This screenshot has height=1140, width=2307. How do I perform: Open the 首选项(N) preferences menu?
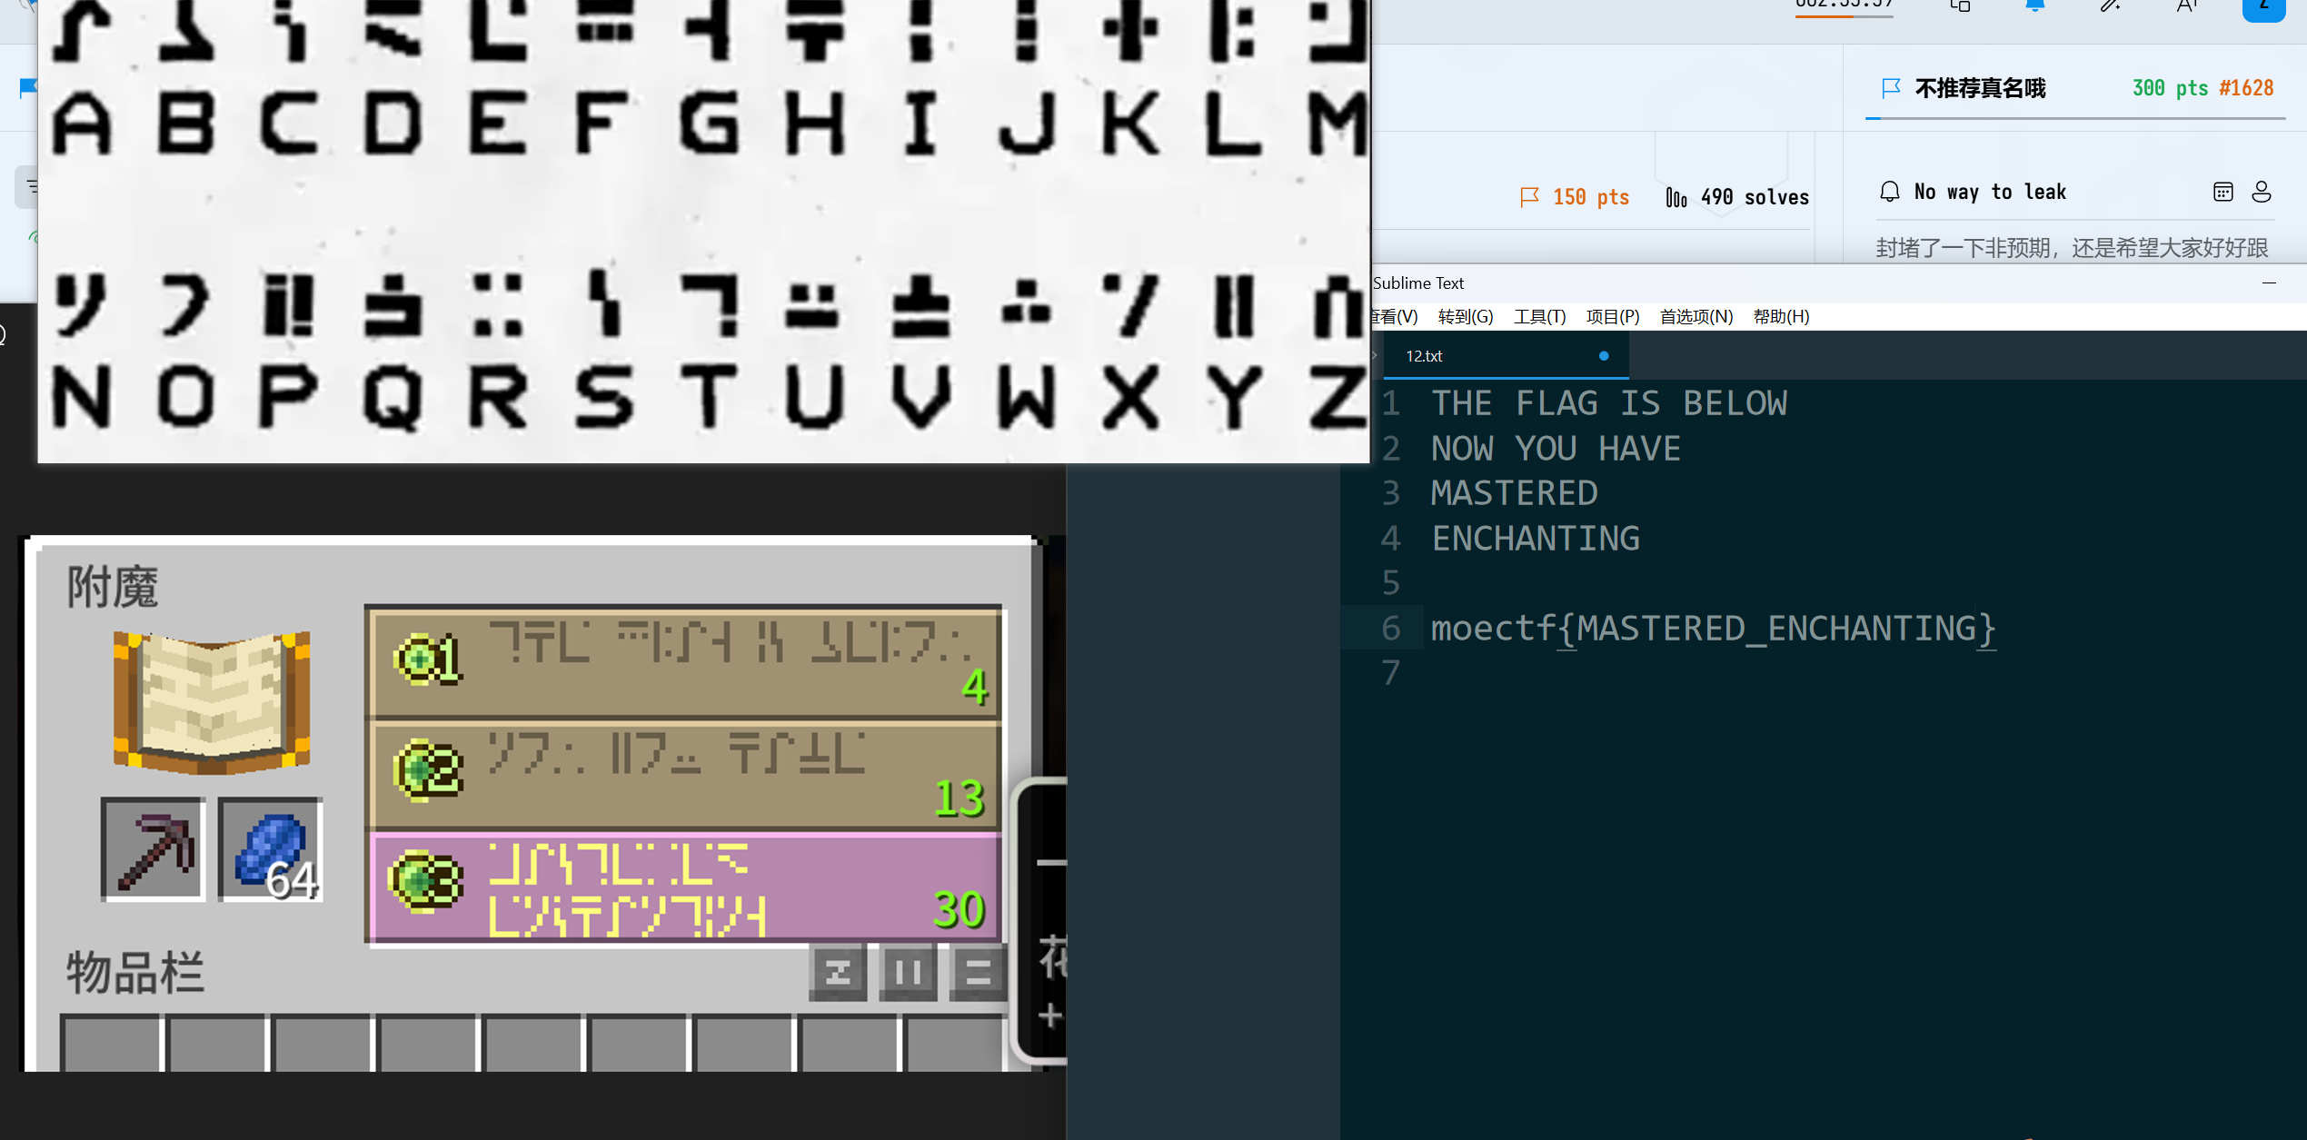click(1695, 316)
